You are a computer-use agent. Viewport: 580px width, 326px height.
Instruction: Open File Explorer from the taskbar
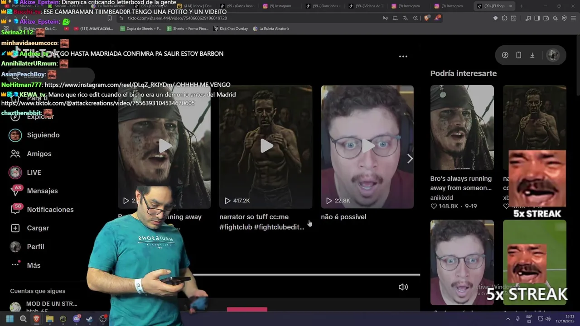(50, 319)
